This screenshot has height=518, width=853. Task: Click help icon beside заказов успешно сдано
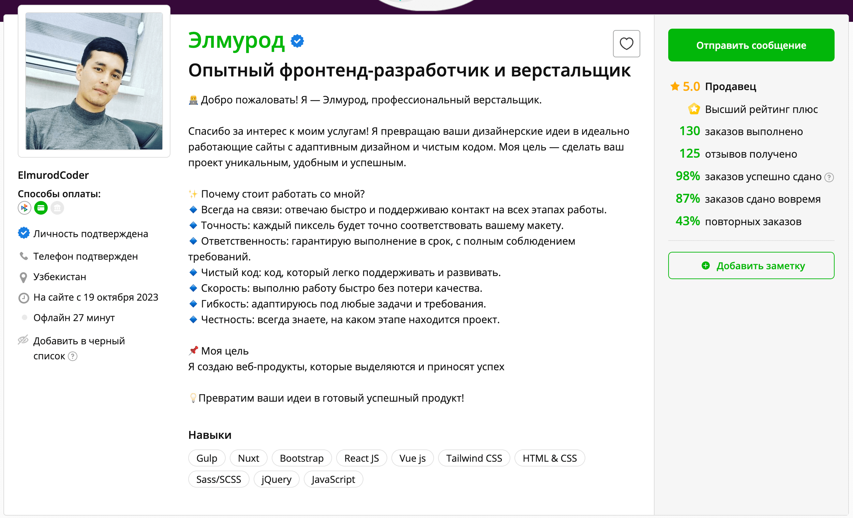(829, 177)
